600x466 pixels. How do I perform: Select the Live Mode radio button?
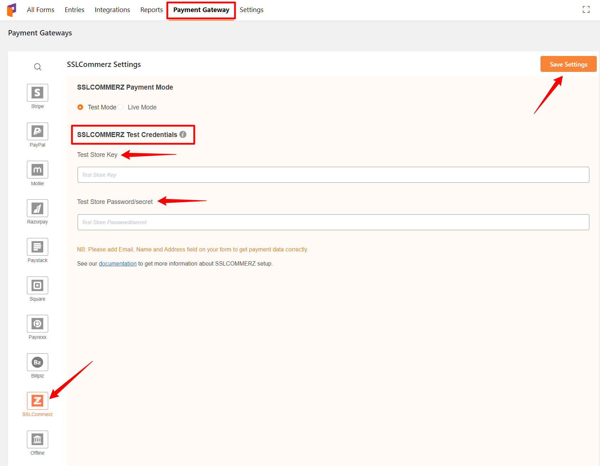(120, 107)
